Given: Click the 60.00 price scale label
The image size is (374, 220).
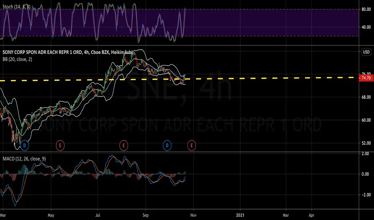Looking at the screenshot, I should [366, 120].
